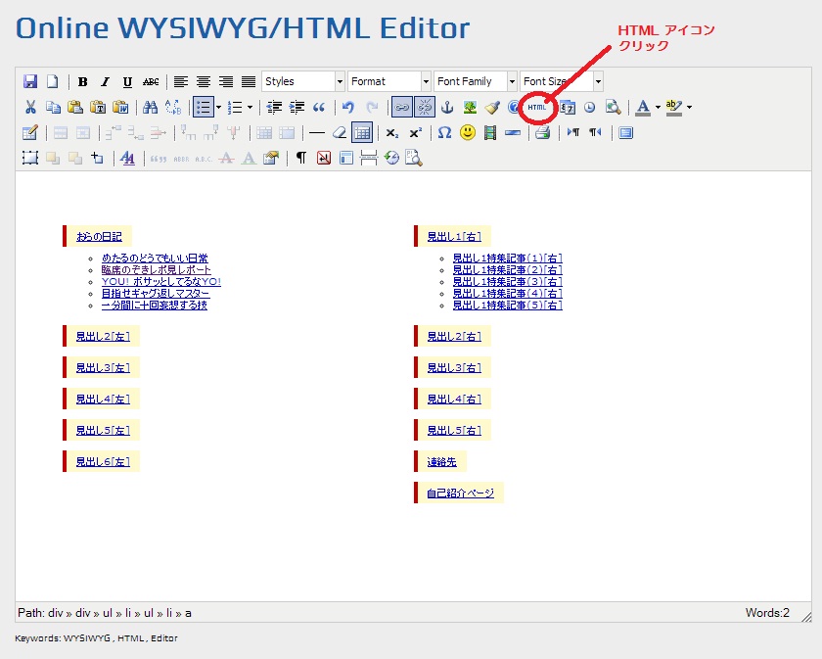This screenshot has width=822, height=659.
Task: Open the Format dropdown
Action: point(389,81)
